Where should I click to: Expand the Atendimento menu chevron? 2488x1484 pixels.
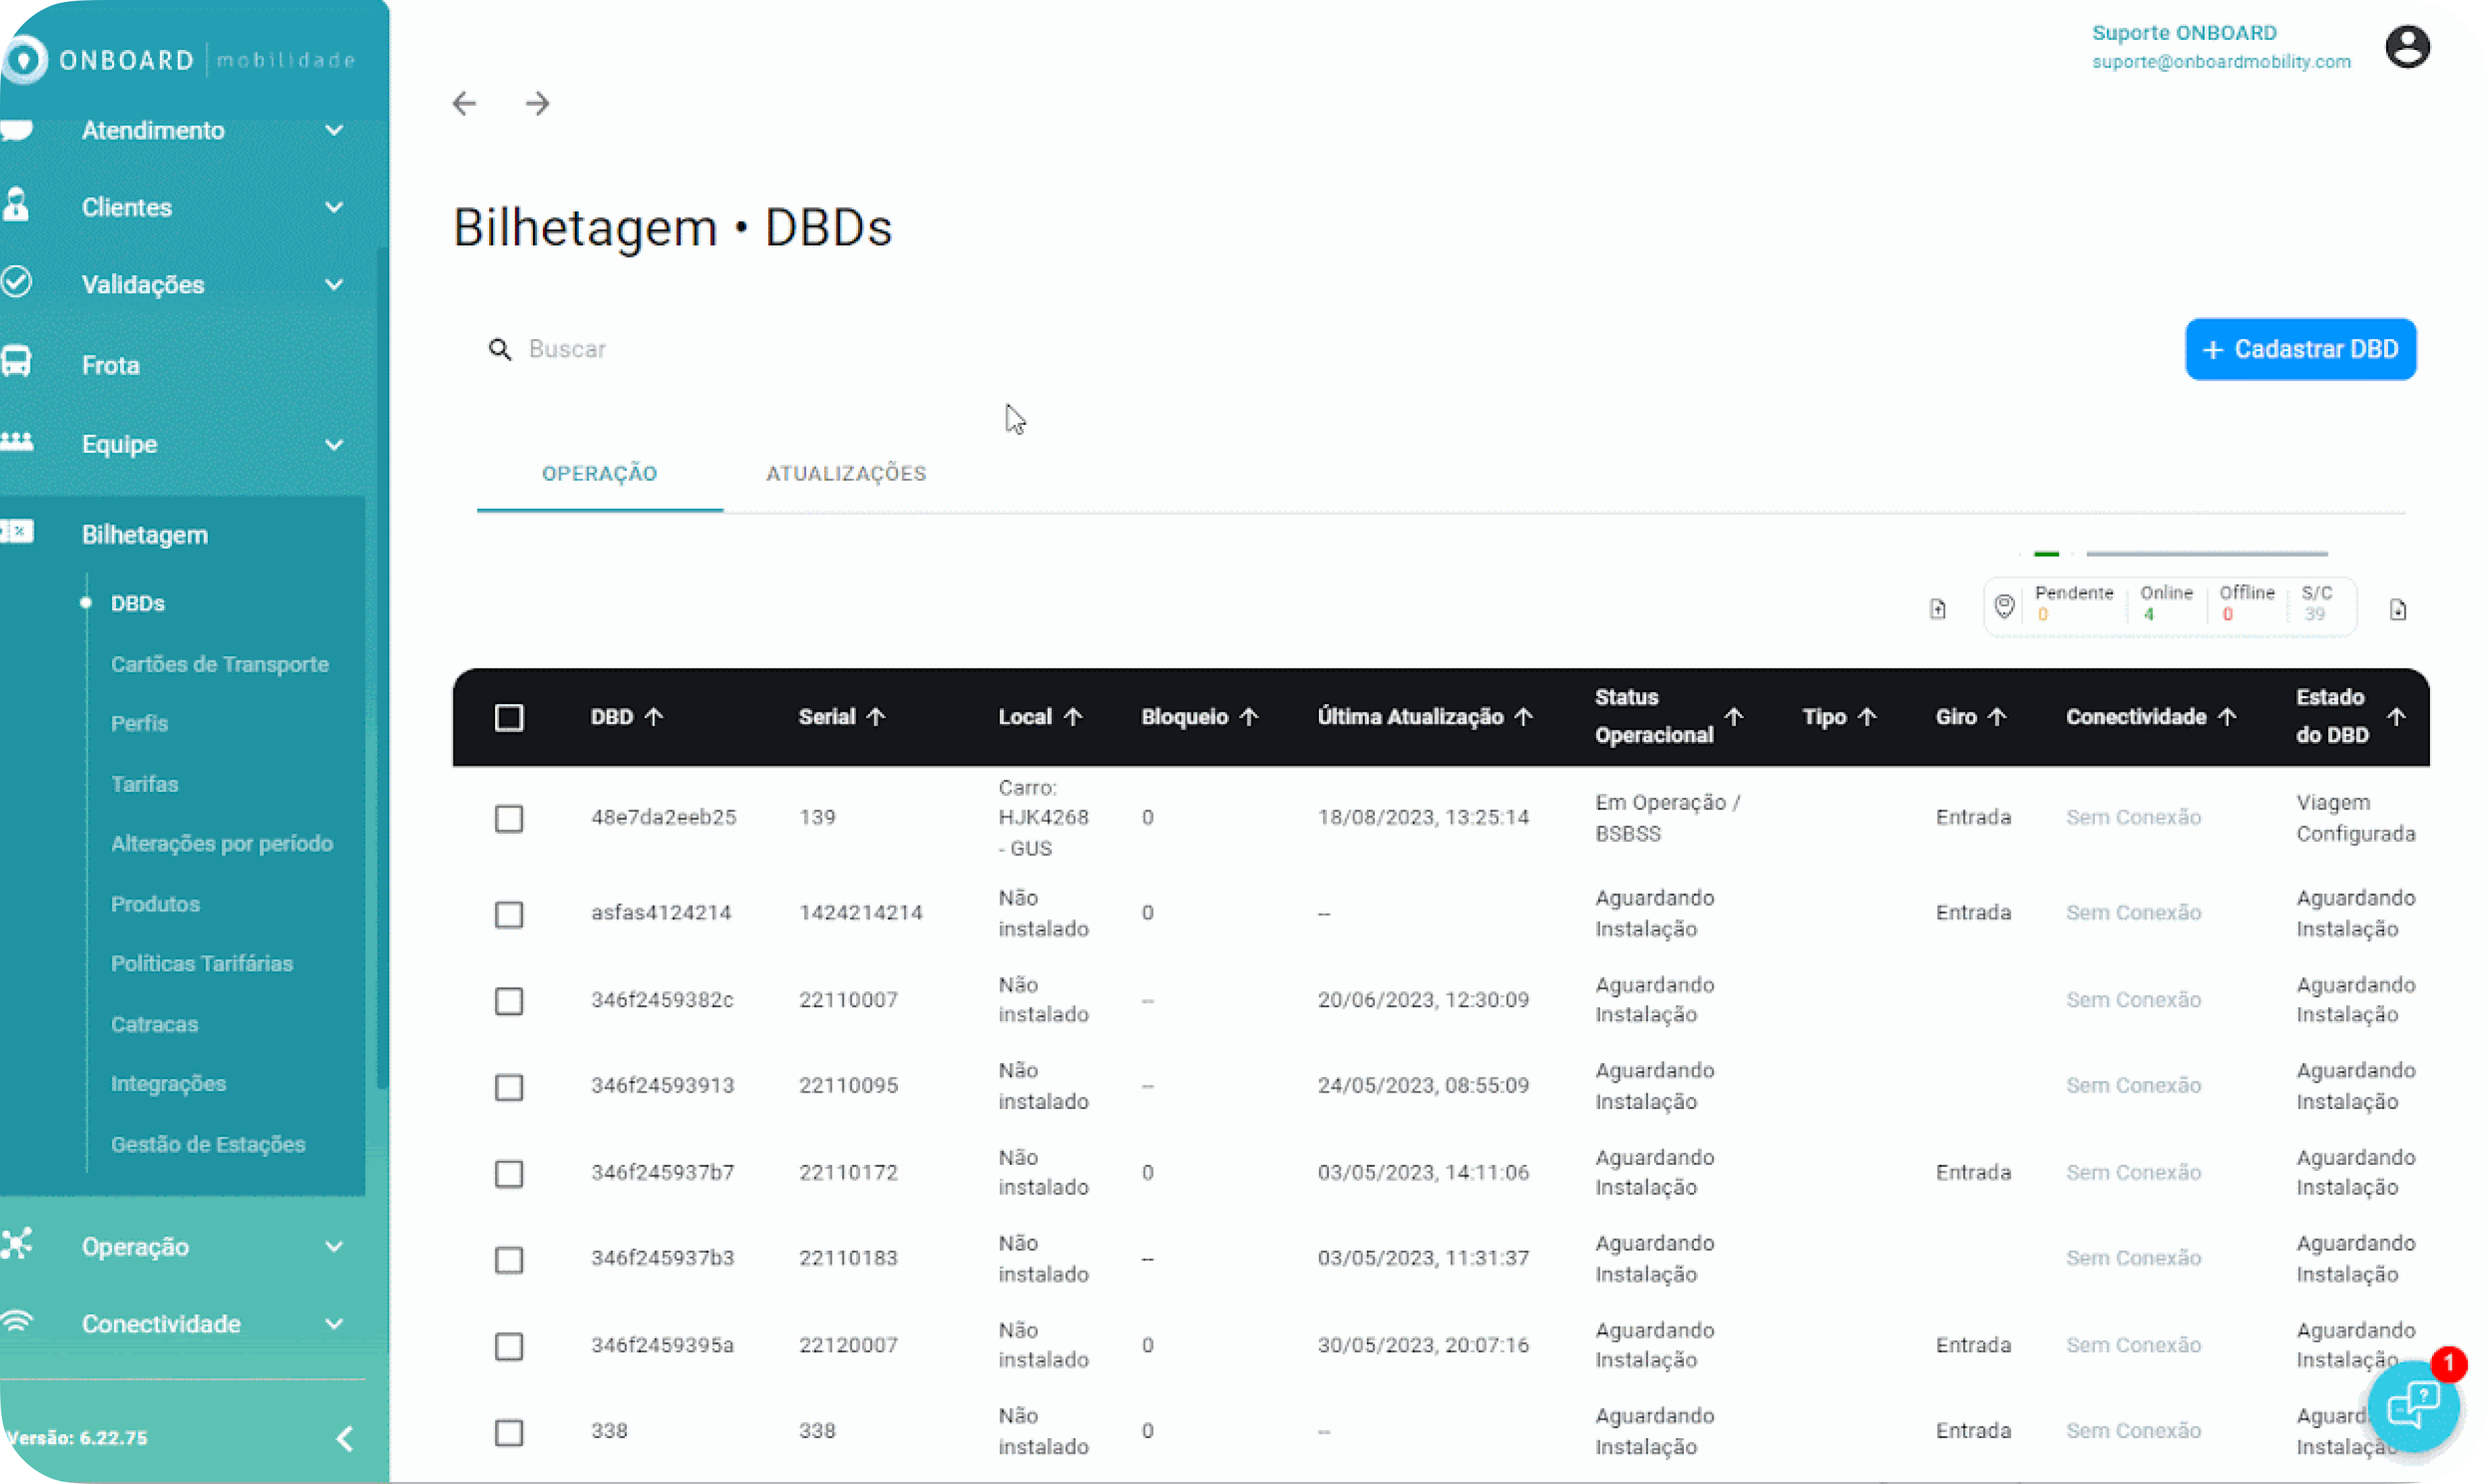[x=334, y=130]
